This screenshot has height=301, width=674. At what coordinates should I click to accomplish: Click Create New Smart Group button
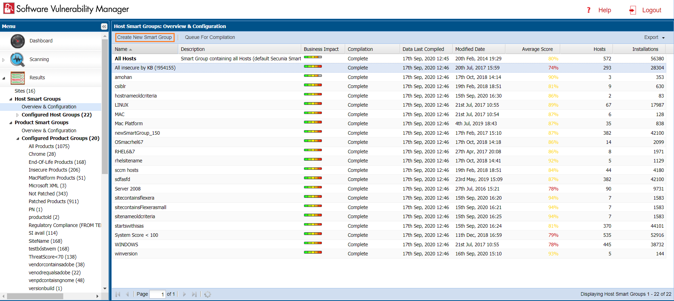(x=144, y=37)
